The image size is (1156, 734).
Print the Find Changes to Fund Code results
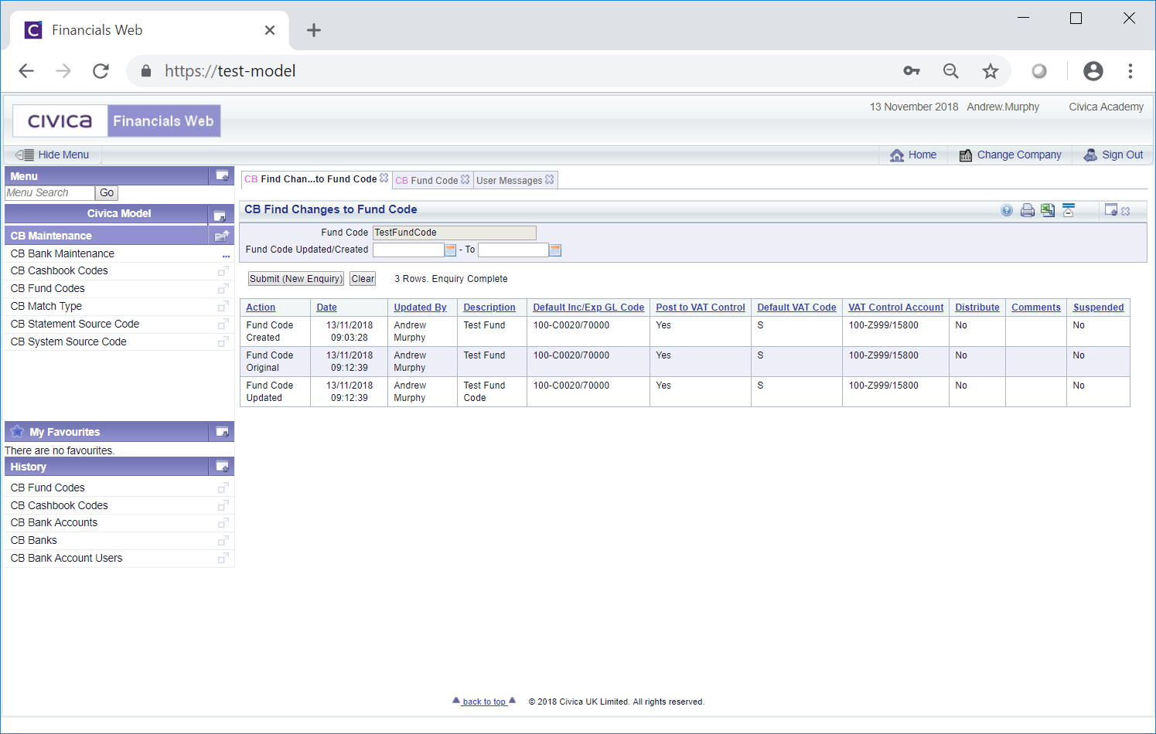(1028, 210)
